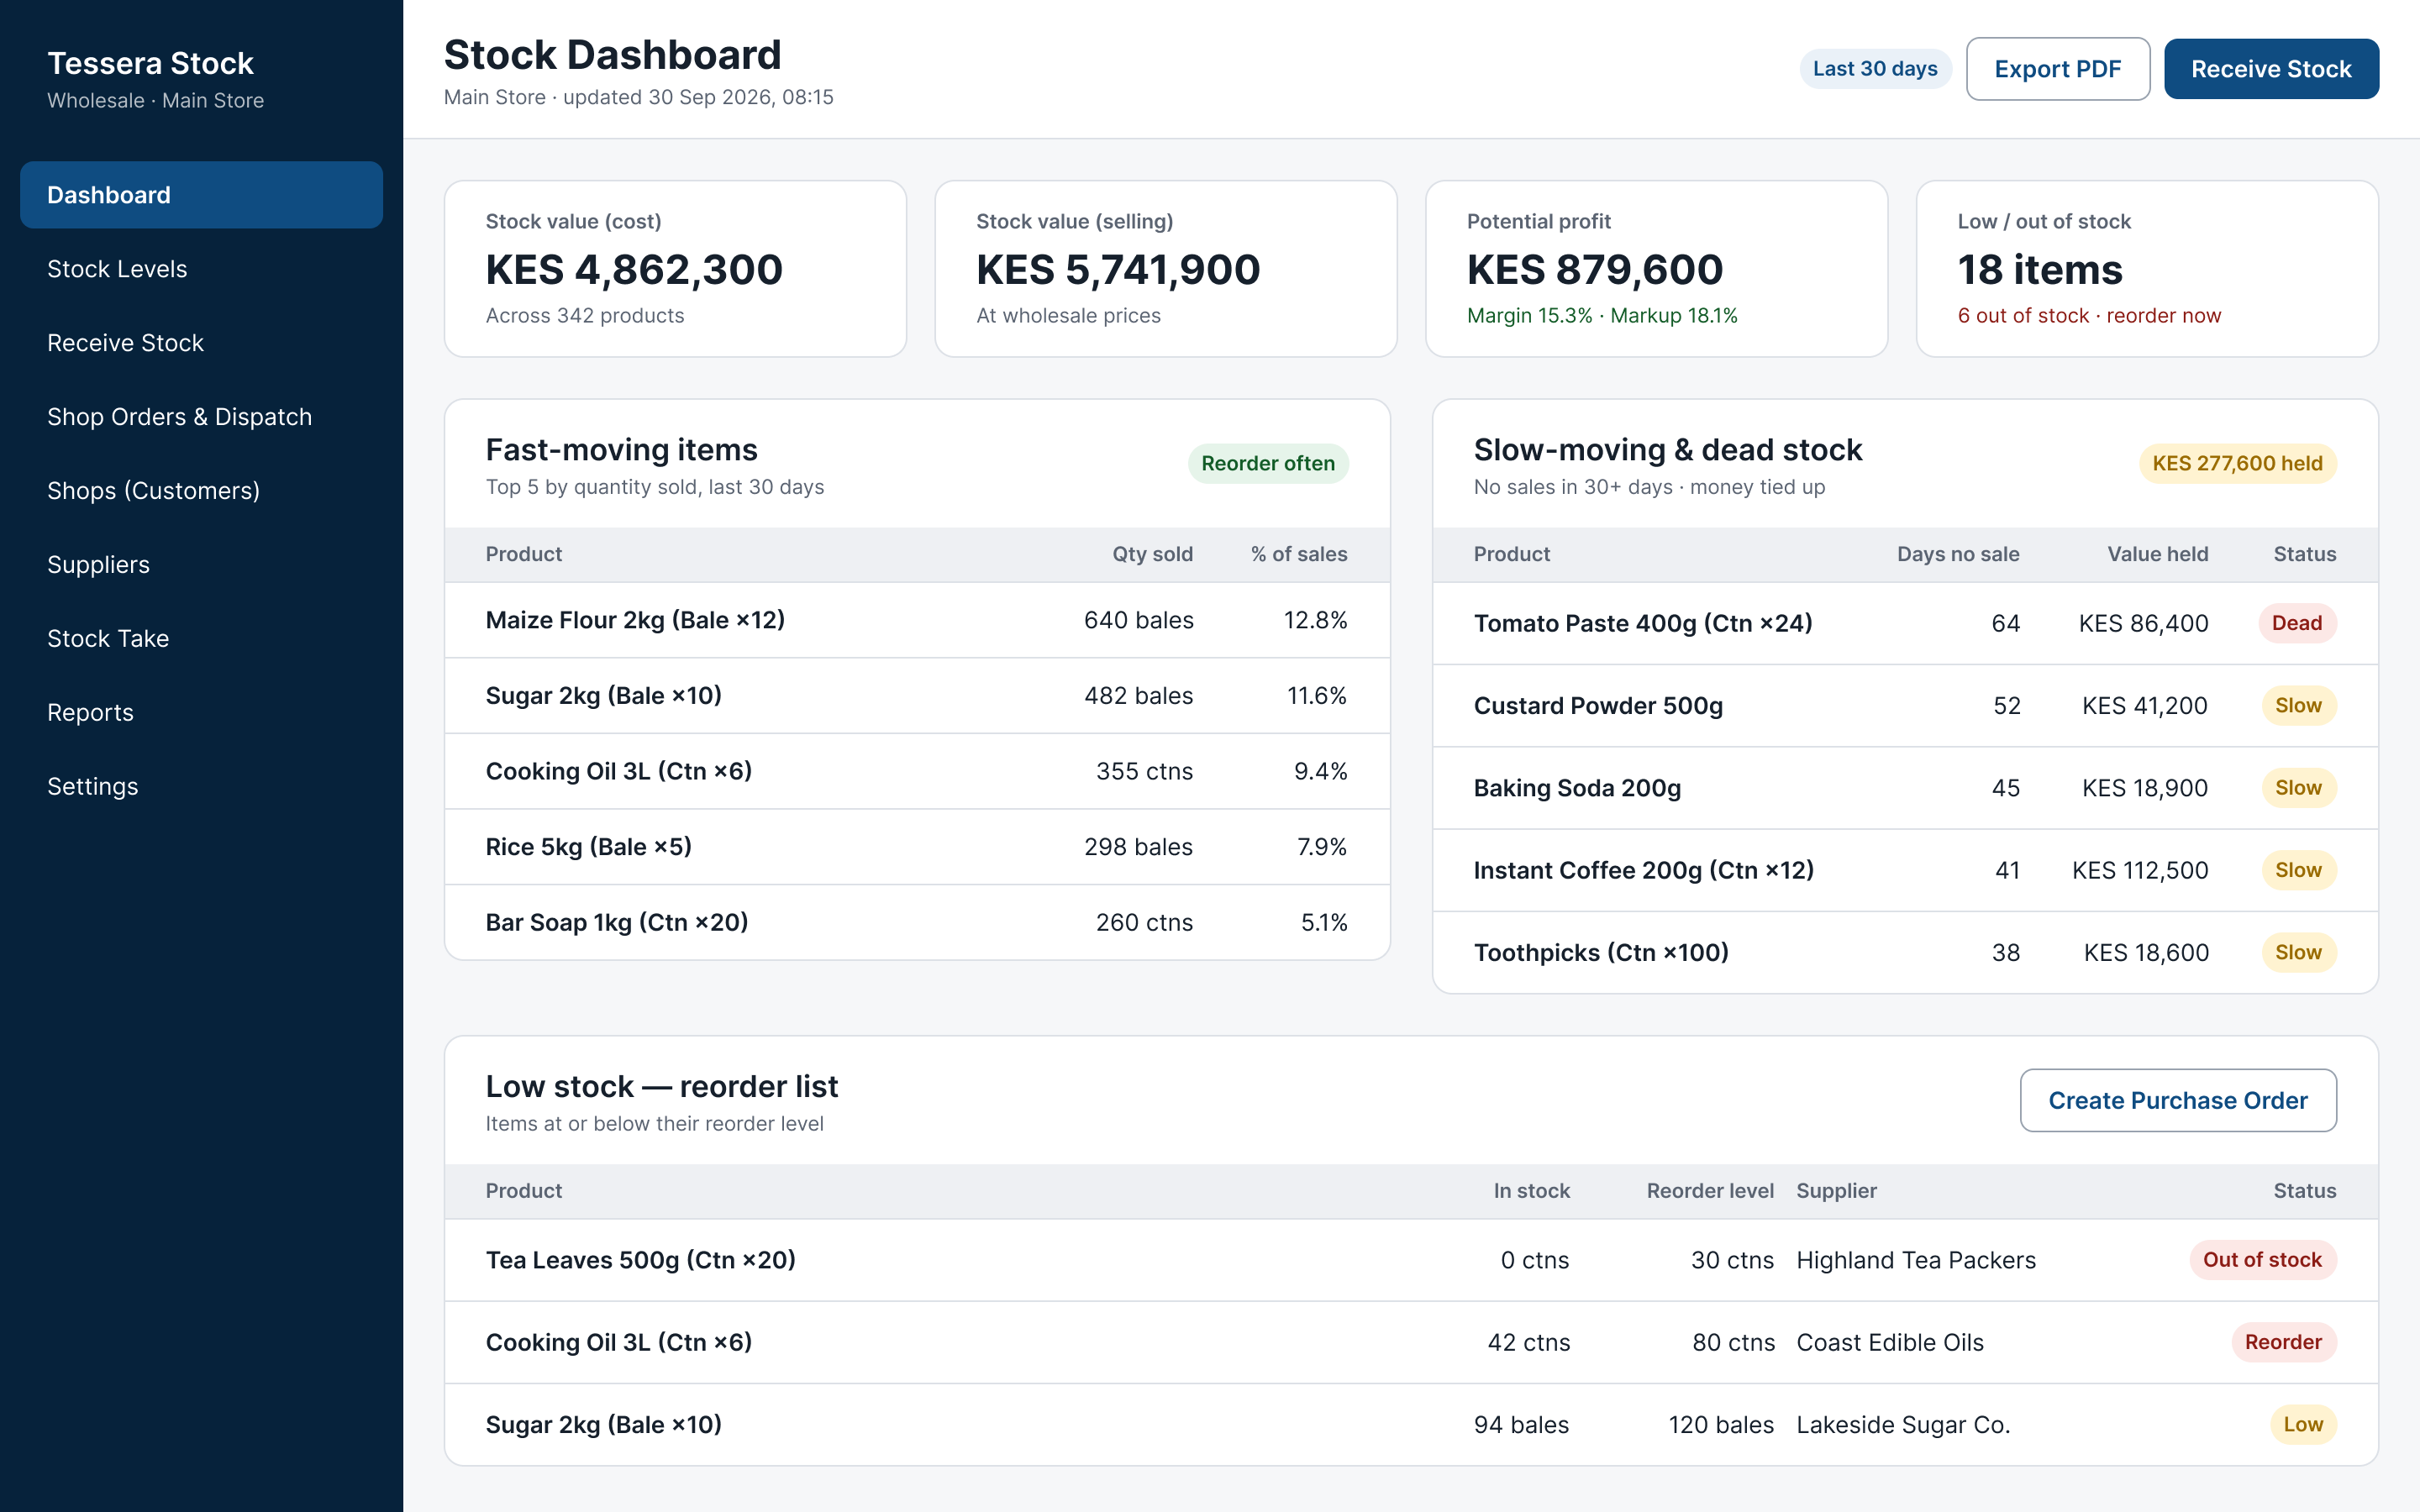
Task: Click the Low badge on Sugar row
Action: [2303, 1425]
